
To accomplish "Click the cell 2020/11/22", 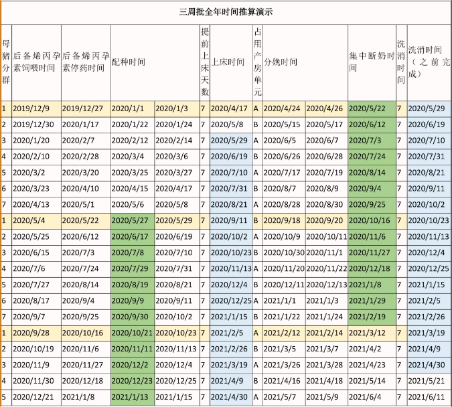I will [x=327, y=269].
